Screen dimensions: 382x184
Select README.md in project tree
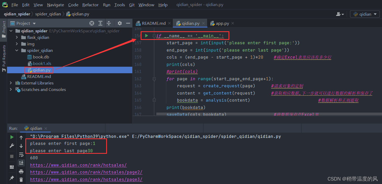39,76
